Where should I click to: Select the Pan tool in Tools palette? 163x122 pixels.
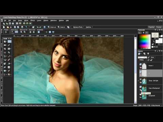pos(5,41)
